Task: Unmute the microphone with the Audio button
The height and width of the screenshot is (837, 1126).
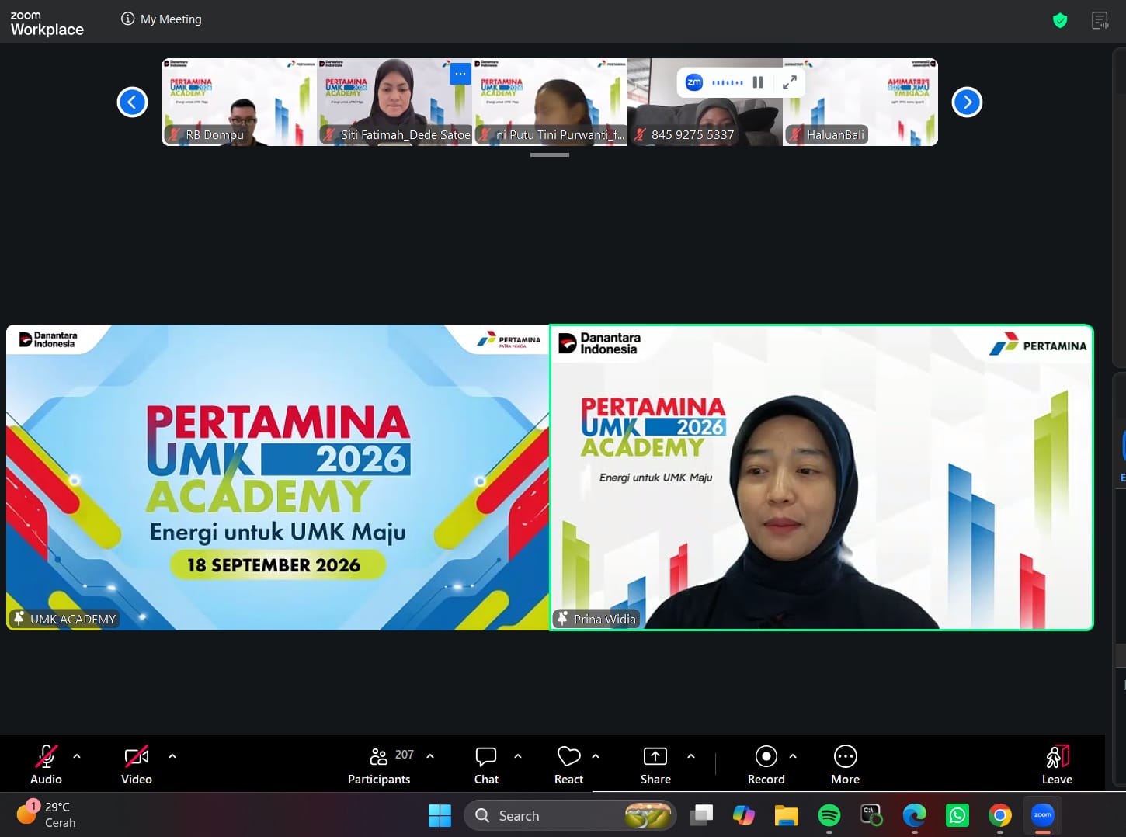Action: (46, 765)
